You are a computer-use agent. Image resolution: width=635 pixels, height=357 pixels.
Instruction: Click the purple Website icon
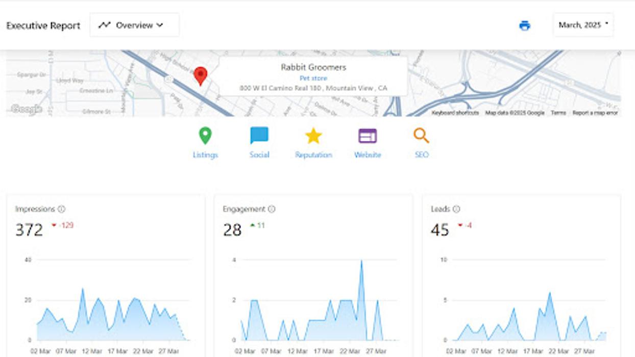[368, 136]
